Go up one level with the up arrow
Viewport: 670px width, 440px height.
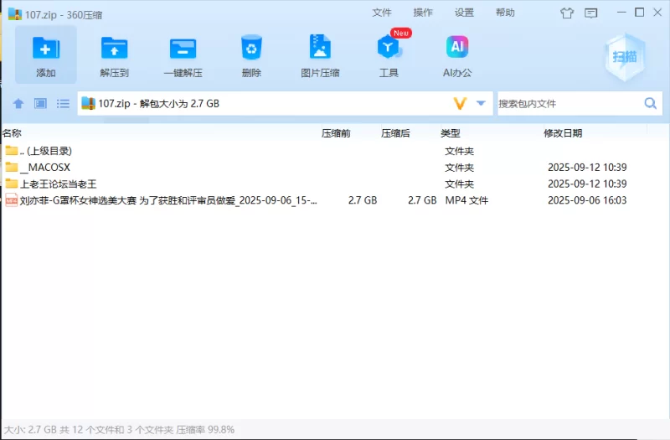18,104
